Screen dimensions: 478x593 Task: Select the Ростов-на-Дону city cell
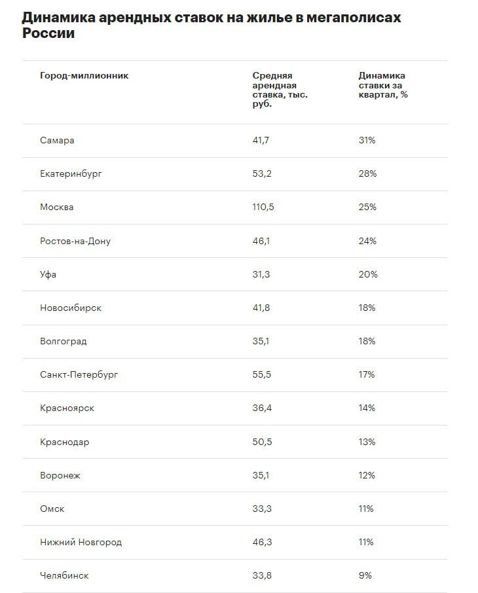click(75, 241)
